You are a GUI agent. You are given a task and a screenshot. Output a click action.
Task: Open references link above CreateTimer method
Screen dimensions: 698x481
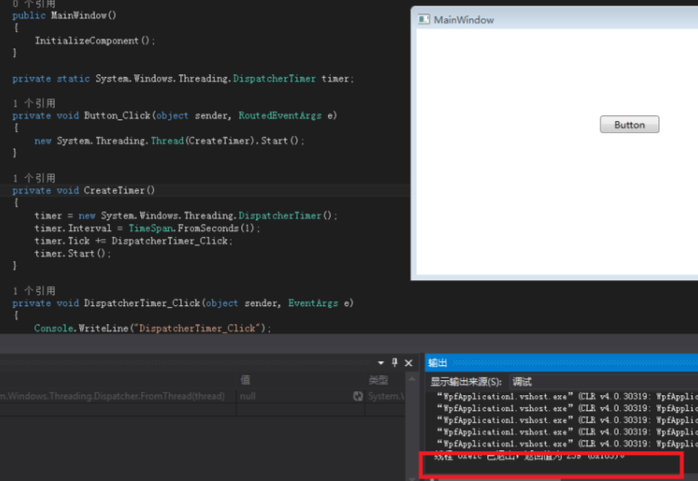tap(34, 178)
